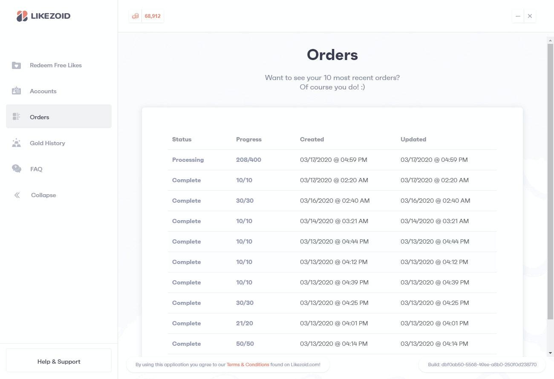
Task: Select the Processing 208/400 order row
Action: click(x=332, y=160)
